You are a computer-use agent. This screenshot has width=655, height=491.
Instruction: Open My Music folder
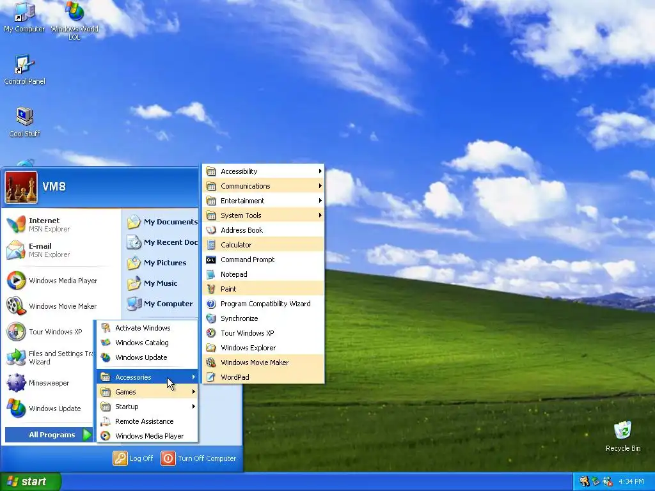point(162,283)
